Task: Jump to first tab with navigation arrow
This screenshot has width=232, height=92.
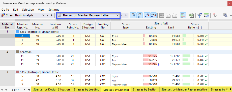Action: pos(2,89)
